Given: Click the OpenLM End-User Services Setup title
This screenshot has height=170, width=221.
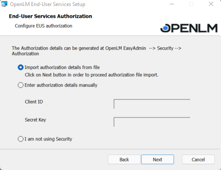Looking at the screenshot, I should (x=47, y=4).
